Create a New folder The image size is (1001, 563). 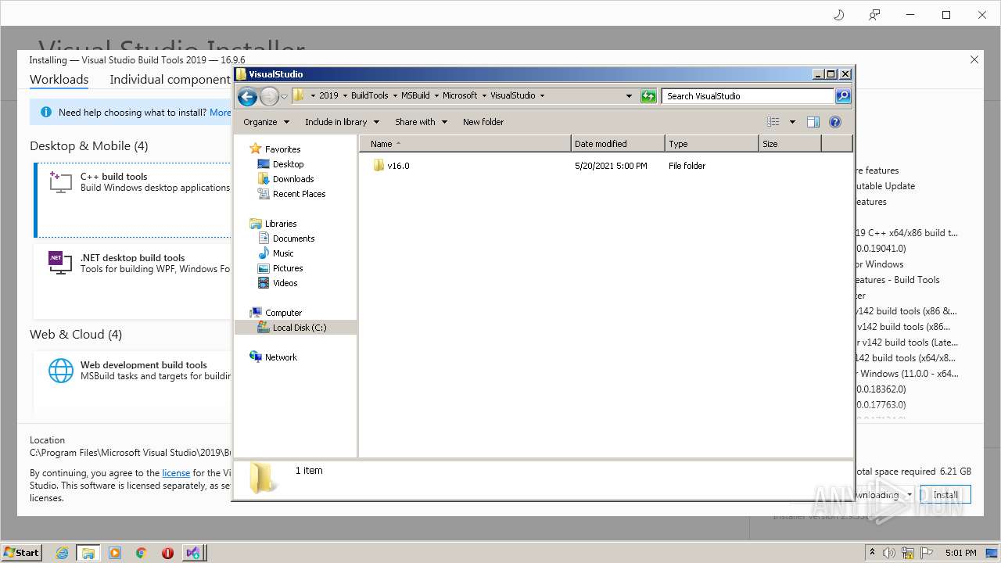(x=483, y=122)
